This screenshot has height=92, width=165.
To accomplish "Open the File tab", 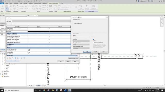I will click(2, 3).
